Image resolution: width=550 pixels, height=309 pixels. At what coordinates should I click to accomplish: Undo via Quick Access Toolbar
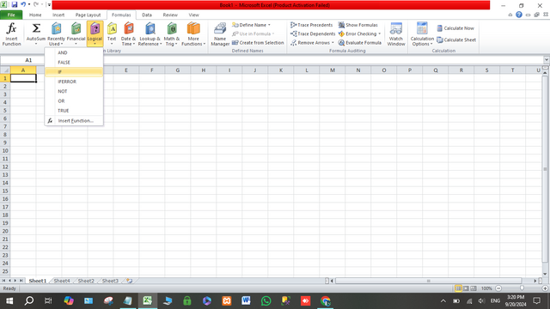point(23,4)
